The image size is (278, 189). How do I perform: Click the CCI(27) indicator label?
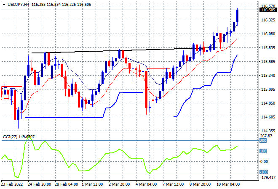[10, 136]
